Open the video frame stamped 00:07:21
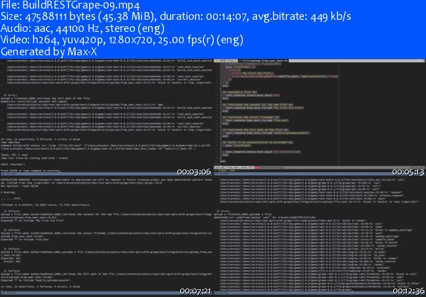The image size is (426, 297). [106, 235]
